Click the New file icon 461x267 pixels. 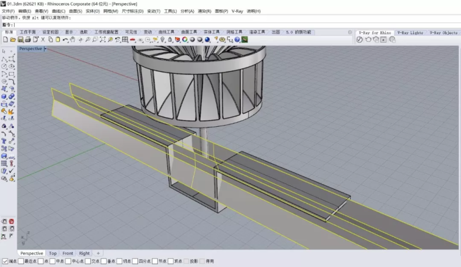click(5, 40)
